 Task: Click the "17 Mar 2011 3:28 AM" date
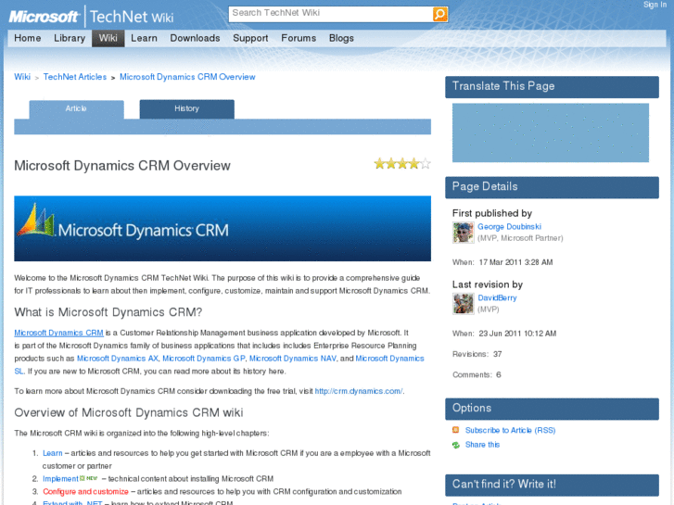[x=515, y=262]
